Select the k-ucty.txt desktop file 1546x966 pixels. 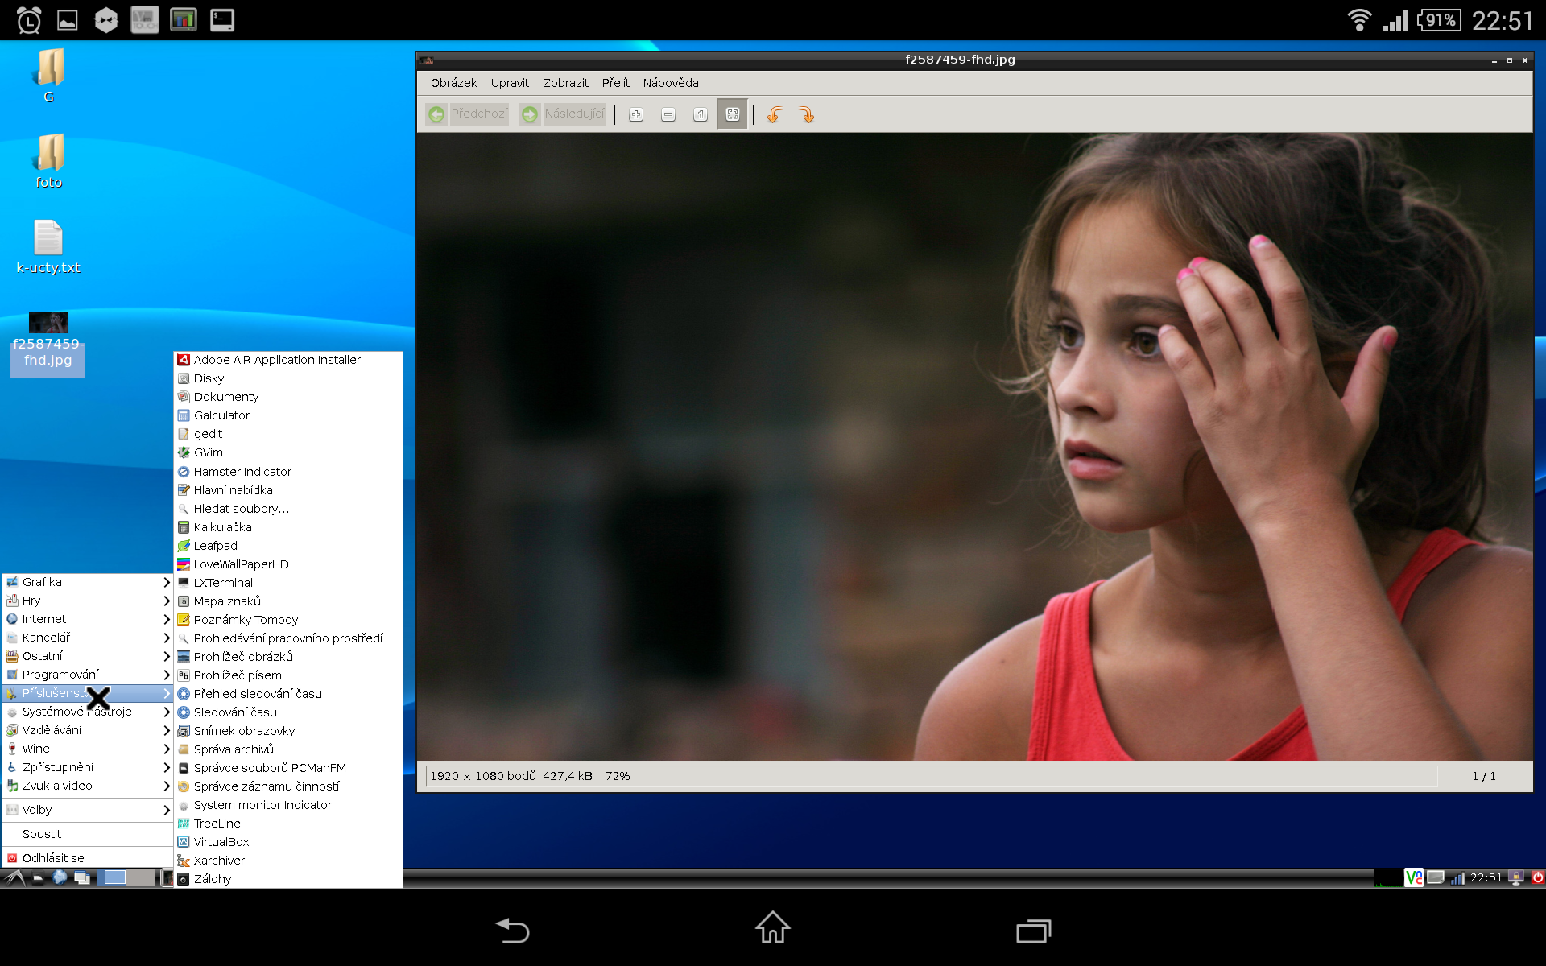[x=48, y=248]
